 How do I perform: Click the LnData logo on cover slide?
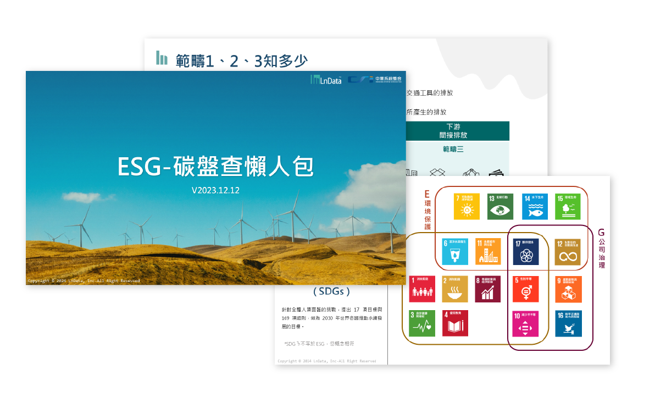[x=326, y=80]
